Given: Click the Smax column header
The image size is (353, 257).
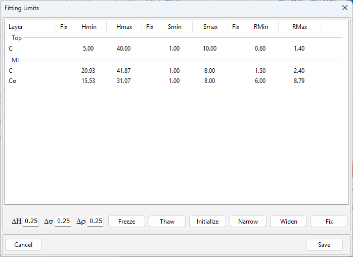Looking at the screenshot, I should coord(210,27).
